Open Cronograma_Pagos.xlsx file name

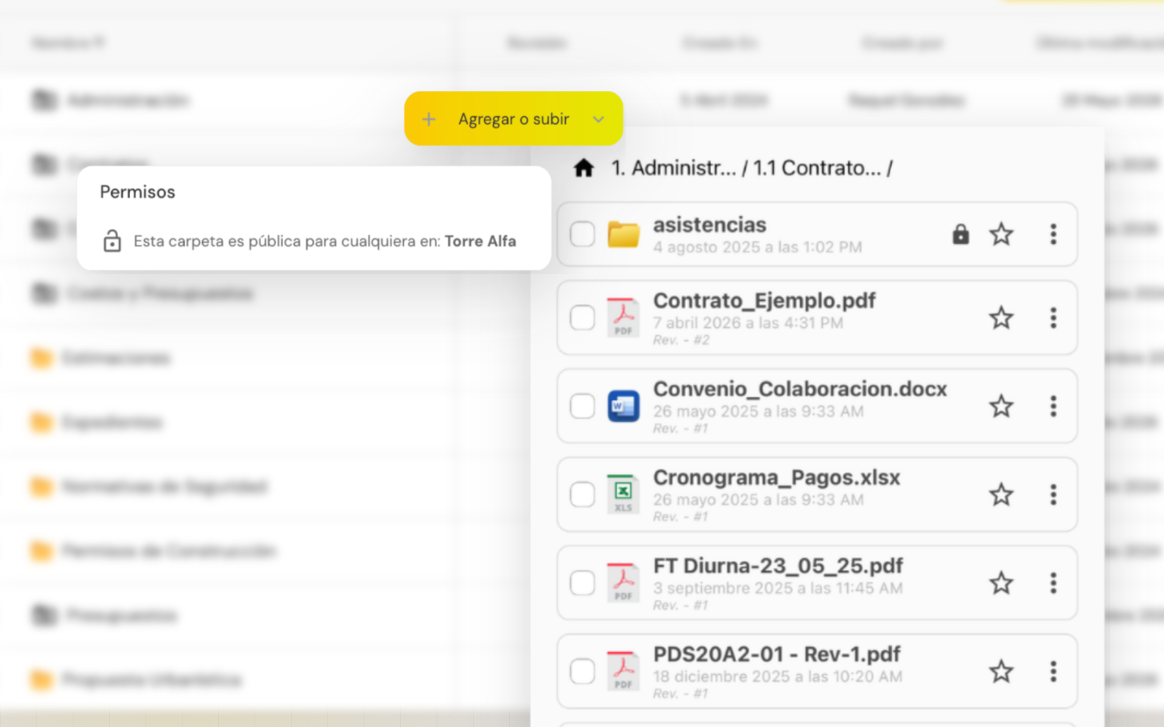(x=776, y=477)
